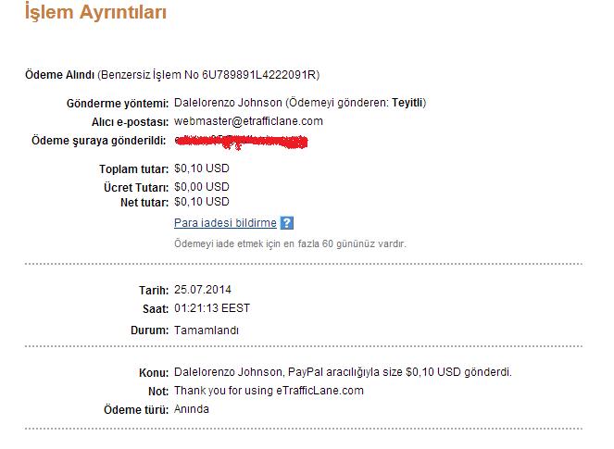Click the Toplam tutar amount $0,10 USD

(x=202, y=168)
